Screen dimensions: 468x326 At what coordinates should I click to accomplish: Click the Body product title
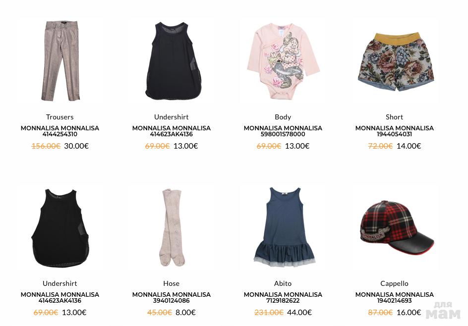click(283, 117)
